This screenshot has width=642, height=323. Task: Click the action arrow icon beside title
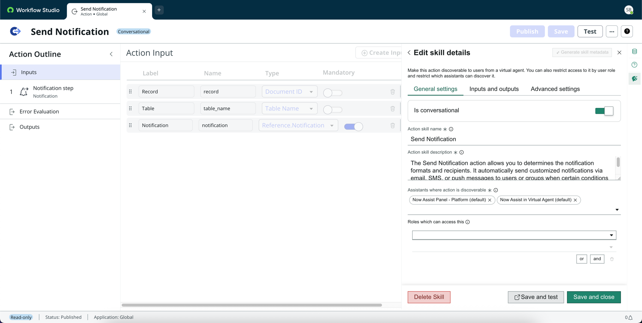click(x=15, y=31)
